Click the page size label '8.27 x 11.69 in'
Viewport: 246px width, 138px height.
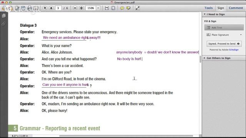coord(20,136)
